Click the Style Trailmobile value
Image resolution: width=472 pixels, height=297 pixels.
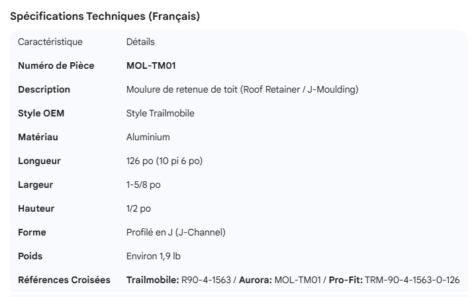[160, 113]
